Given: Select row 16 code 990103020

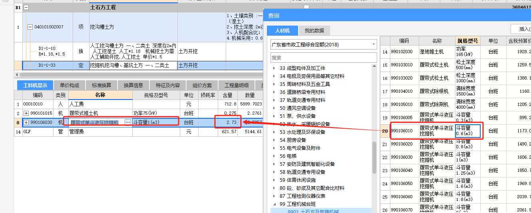Looking at the screenshot, I should [x=455, y=78].
